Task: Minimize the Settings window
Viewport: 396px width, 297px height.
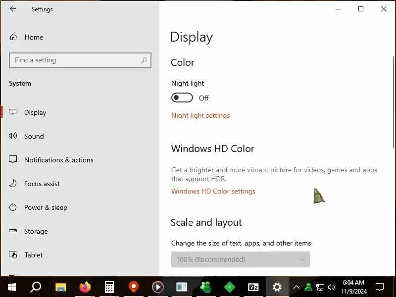Action: (x=338, y=9)
